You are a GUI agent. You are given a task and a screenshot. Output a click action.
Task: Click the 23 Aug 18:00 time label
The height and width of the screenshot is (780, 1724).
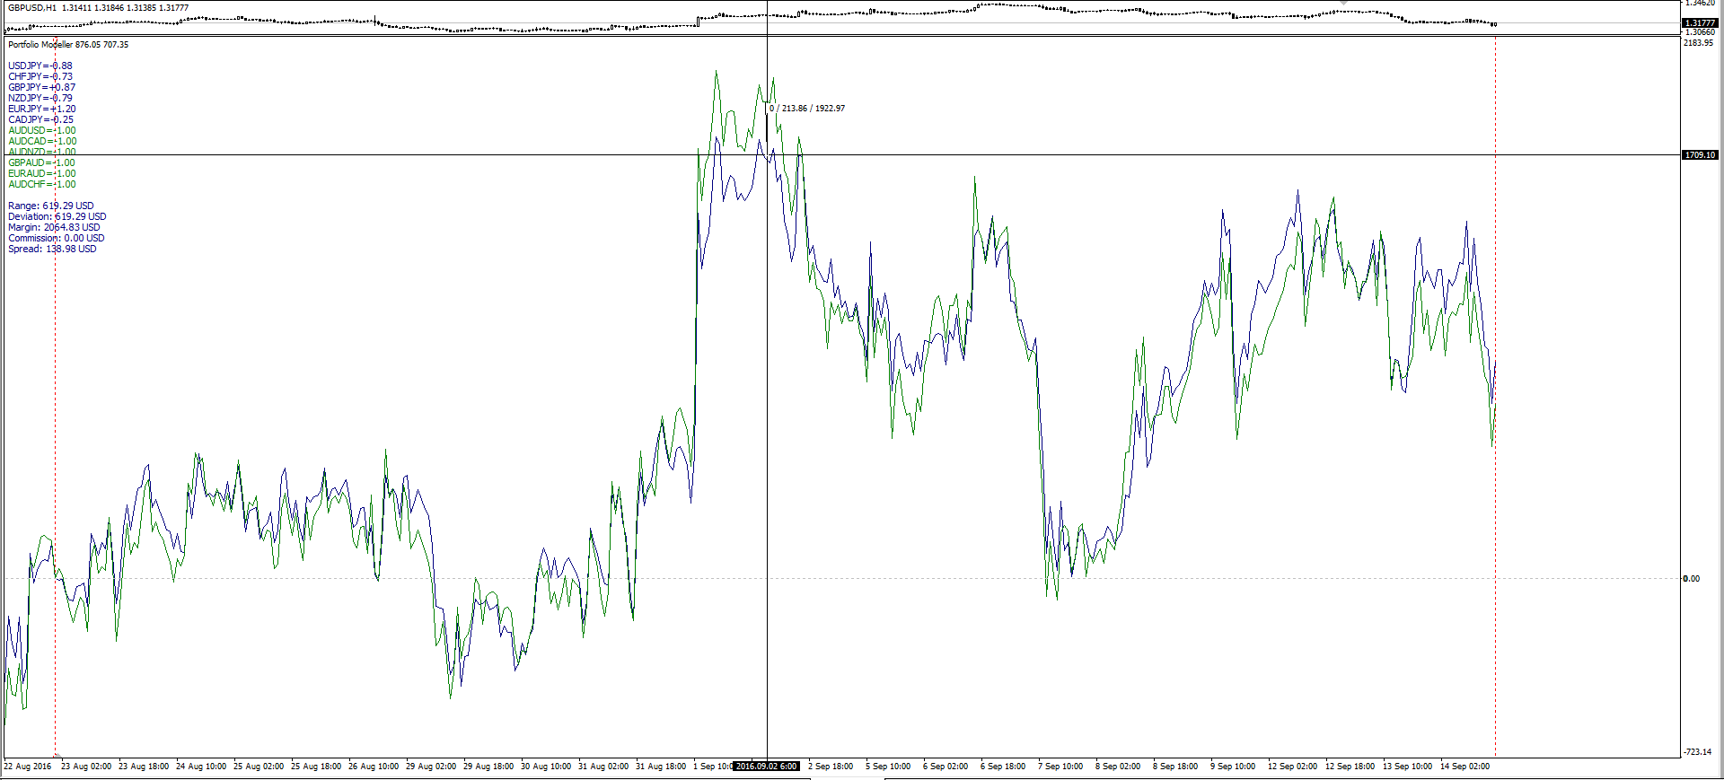point(144,767)
